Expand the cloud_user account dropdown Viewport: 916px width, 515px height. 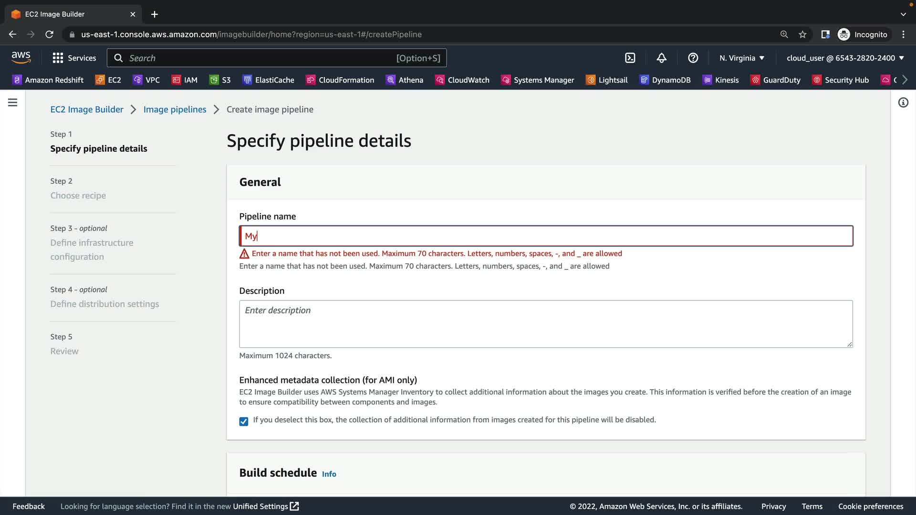tap(845, 58)
